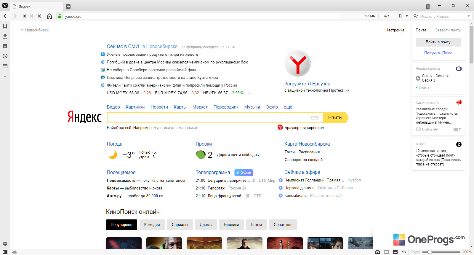Viewport: 474px width, 255px height.
Task: Expand the ещё services menu
Action: coord(288,107)
